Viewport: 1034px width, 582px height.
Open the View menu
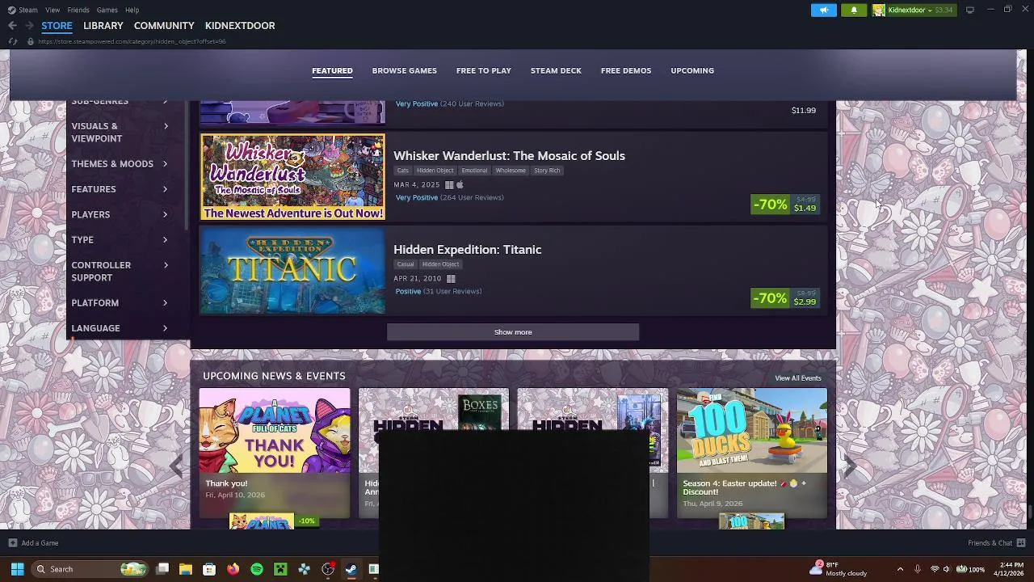[53, 10]
